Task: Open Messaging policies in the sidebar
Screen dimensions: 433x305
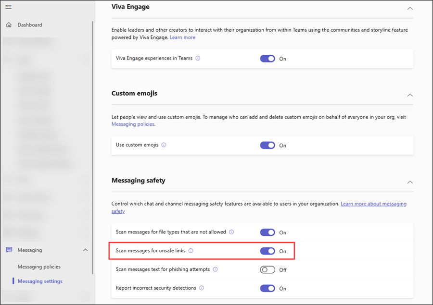Action: tap(39, 267)
